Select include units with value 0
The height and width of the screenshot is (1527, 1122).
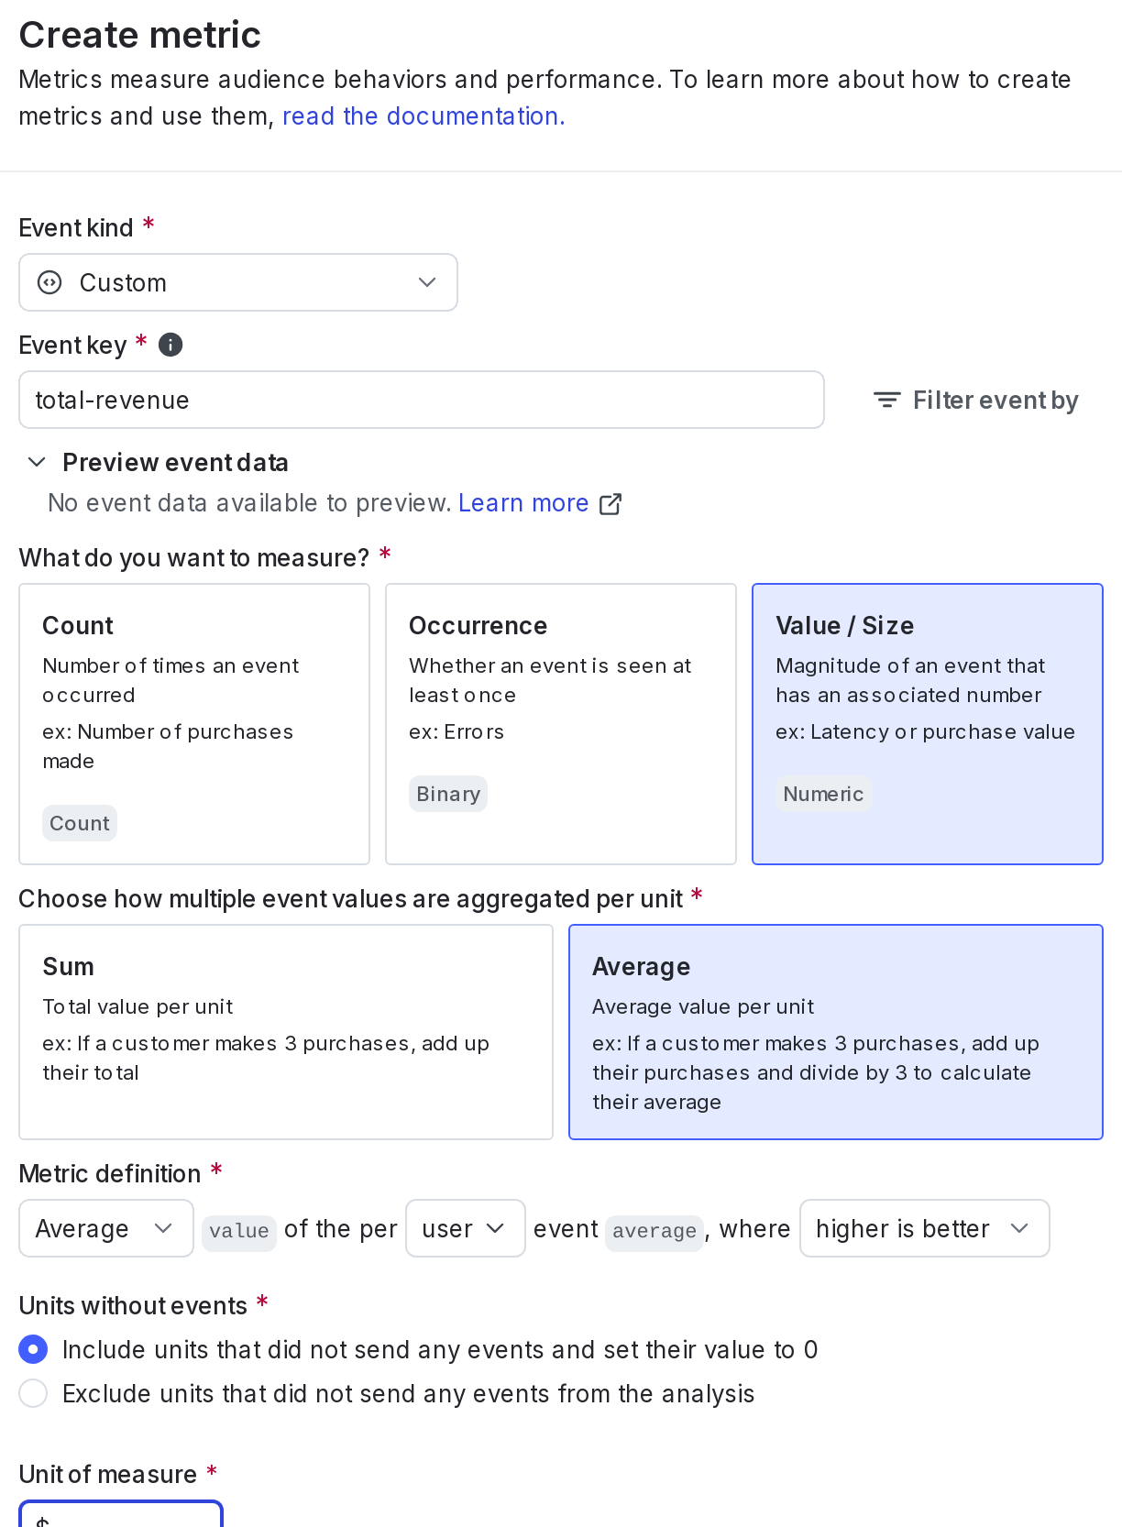tap(33, 1349)
